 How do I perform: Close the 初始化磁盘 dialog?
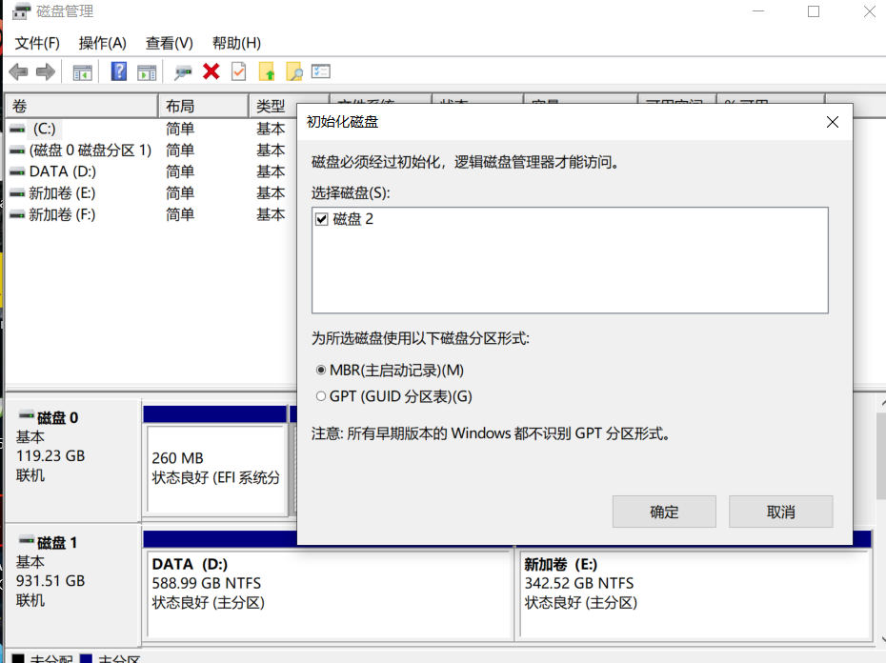[x=833, y=122]
